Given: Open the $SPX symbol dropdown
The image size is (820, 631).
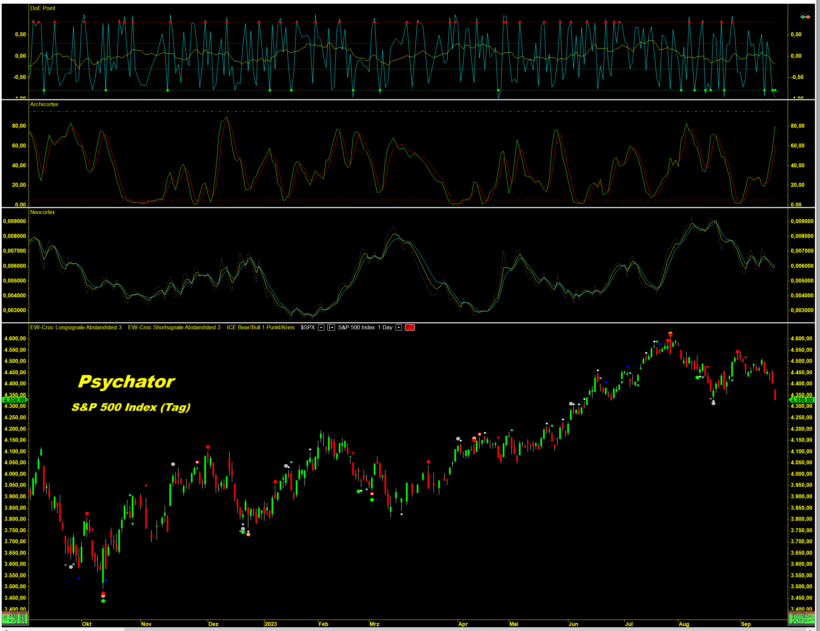Looking at the screenshot, I should point(321,328).
